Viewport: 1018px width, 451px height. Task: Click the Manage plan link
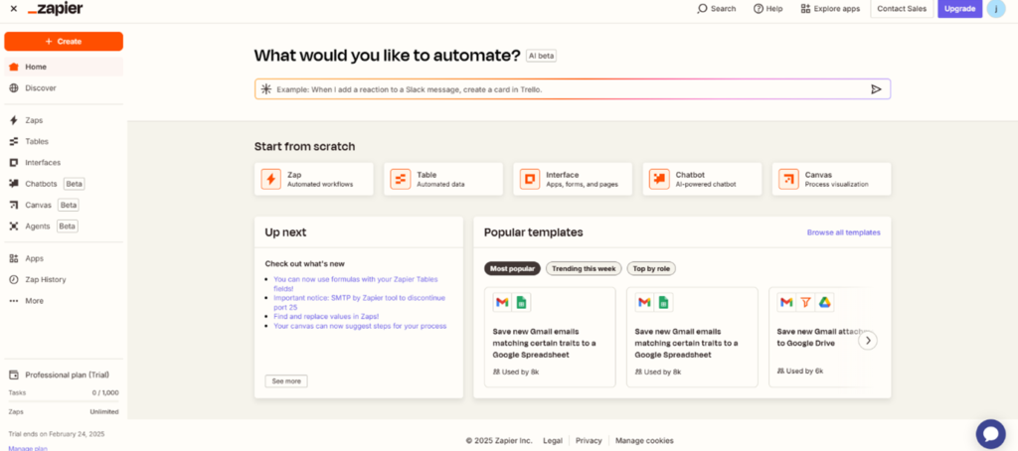coord(28,448)
